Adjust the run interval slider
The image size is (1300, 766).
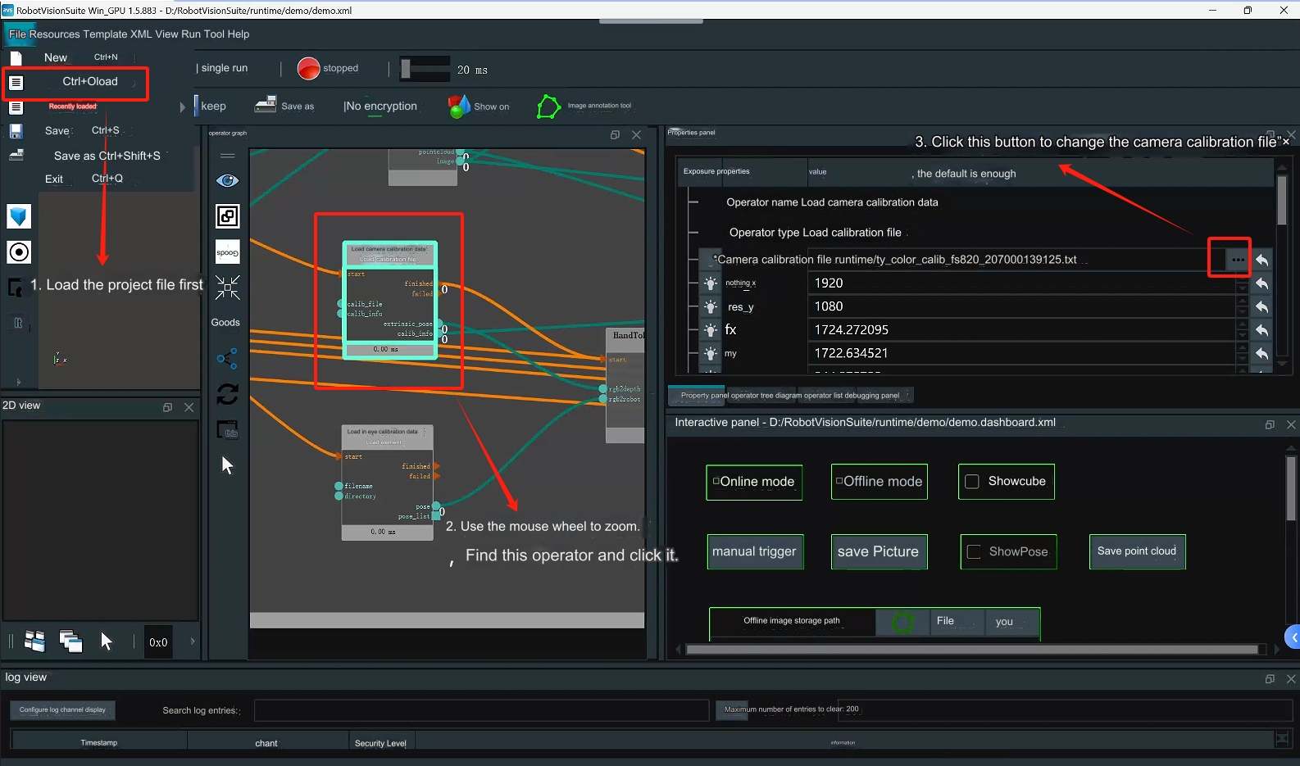(425, 69)
